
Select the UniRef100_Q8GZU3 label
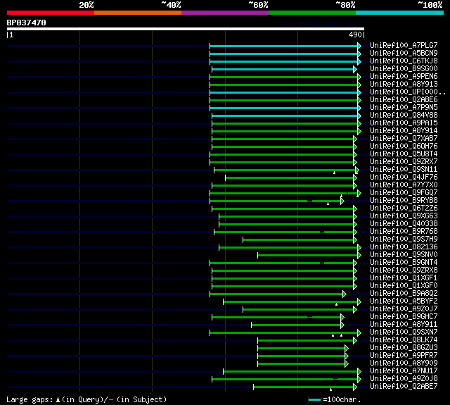(404, 348)
